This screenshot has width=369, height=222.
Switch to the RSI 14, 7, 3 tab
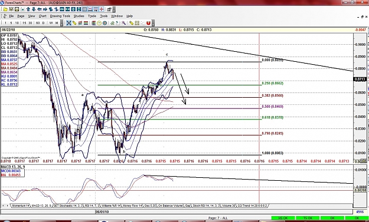click(x=92, y=206)
